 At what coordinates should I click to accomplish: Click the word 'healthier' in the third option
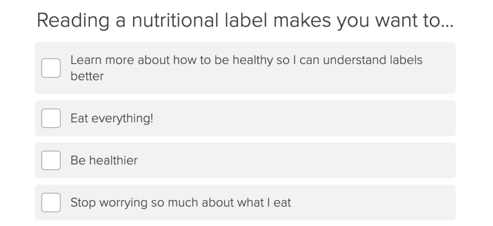(114, 160)
